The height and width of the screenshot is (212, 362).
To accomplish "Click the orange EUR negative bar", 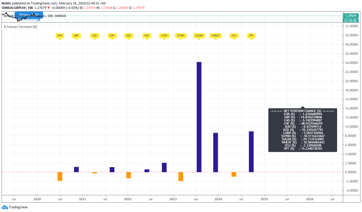I will tap(60, 176).
